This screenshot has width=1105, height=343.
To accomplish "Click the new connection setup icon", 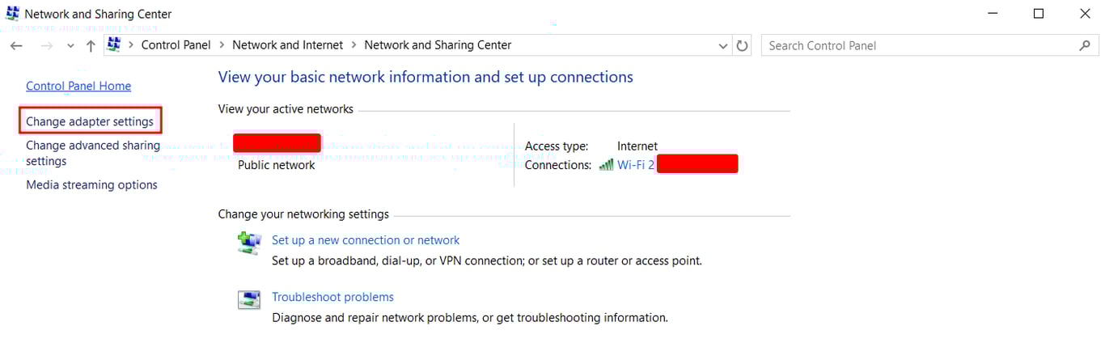I will click(x=249, y=242).
